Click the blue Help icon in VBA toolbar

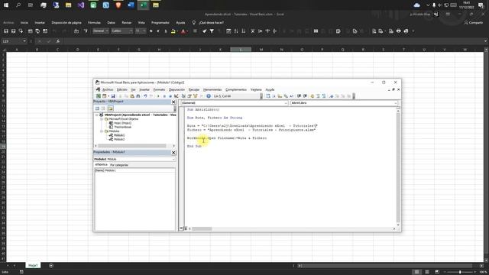pyautogui.click(x=209, y=96)
